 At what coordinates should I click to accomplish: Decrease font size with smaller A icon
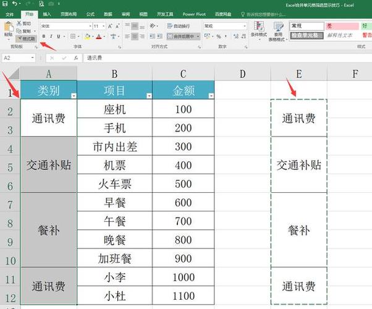click(x=117, y=26)
